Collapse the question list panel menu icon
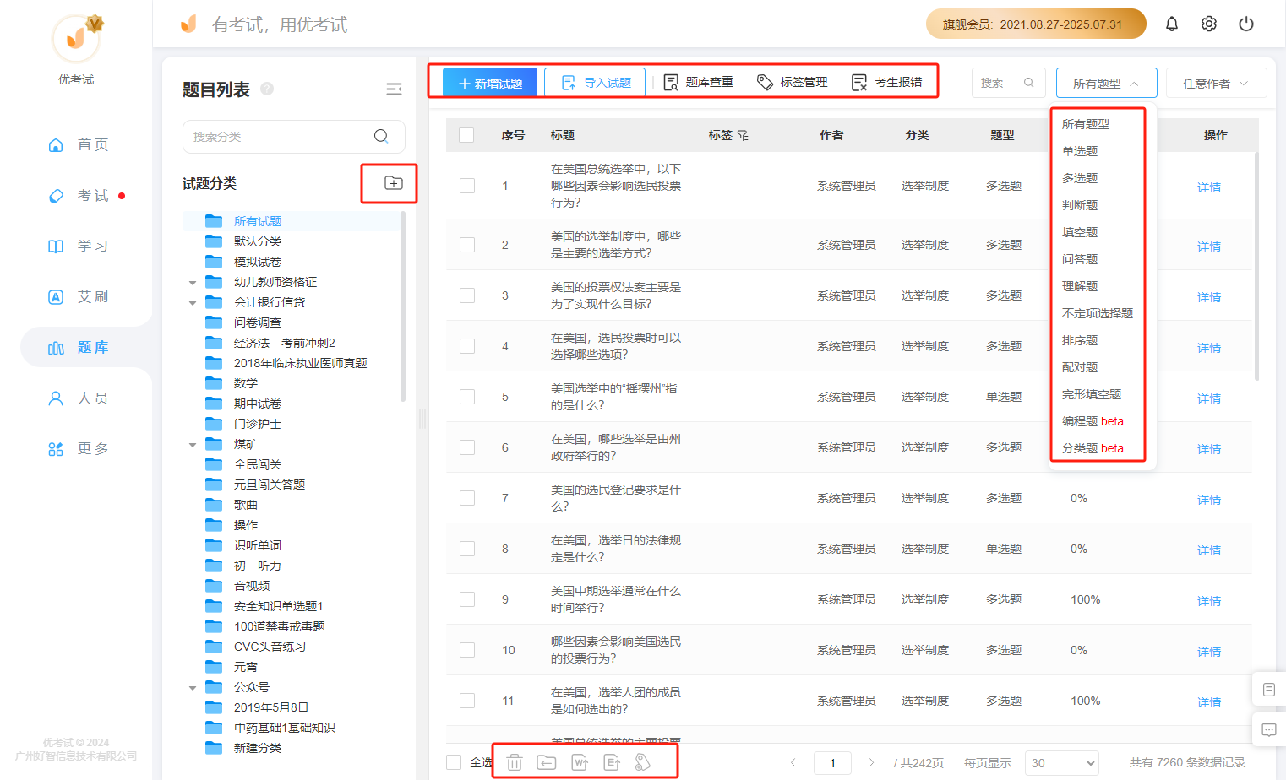The height and width of the screenshot is (780, 1286). coord(394,89)
